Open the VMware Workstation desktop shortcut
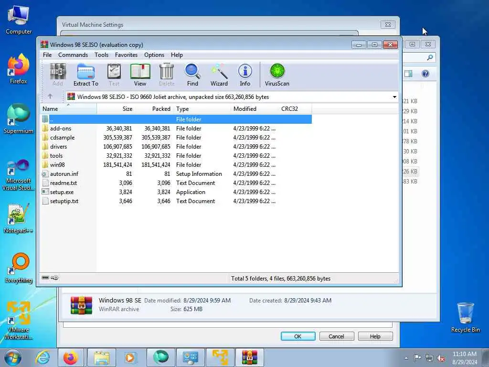The height and width of the screenshot is (367, 489). 19,321
